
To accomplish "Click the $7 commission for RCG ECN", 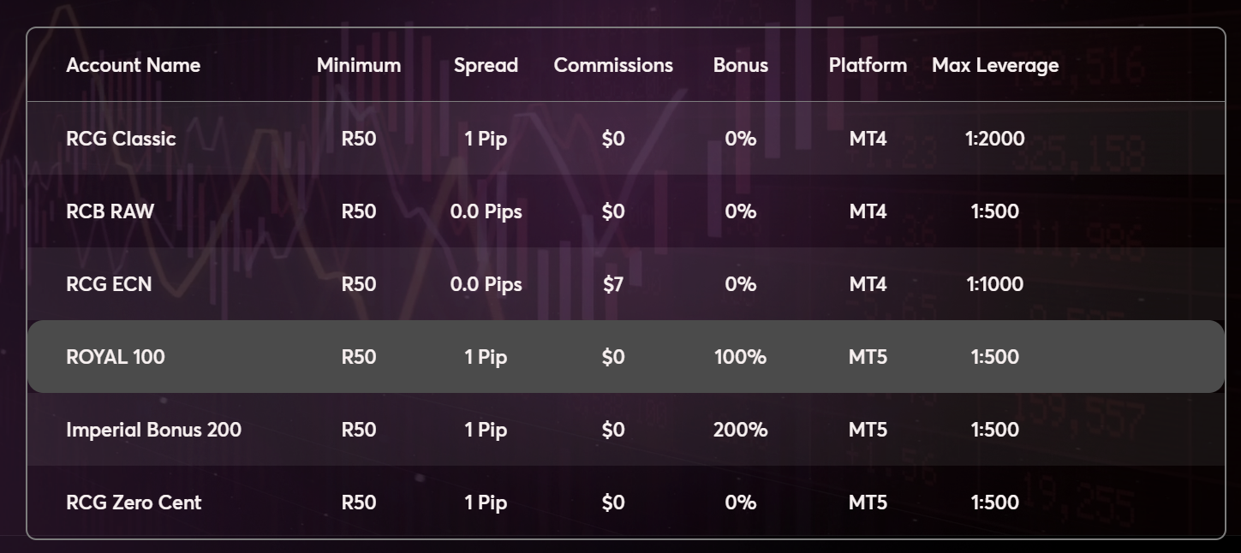I will (613, 284).
